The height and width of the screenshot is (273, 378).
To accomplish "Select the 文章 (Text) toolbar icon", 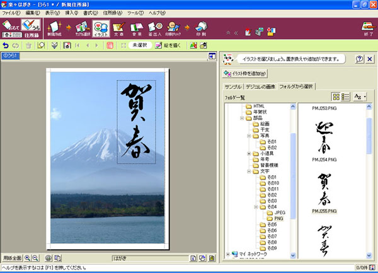I will [119, 28].
